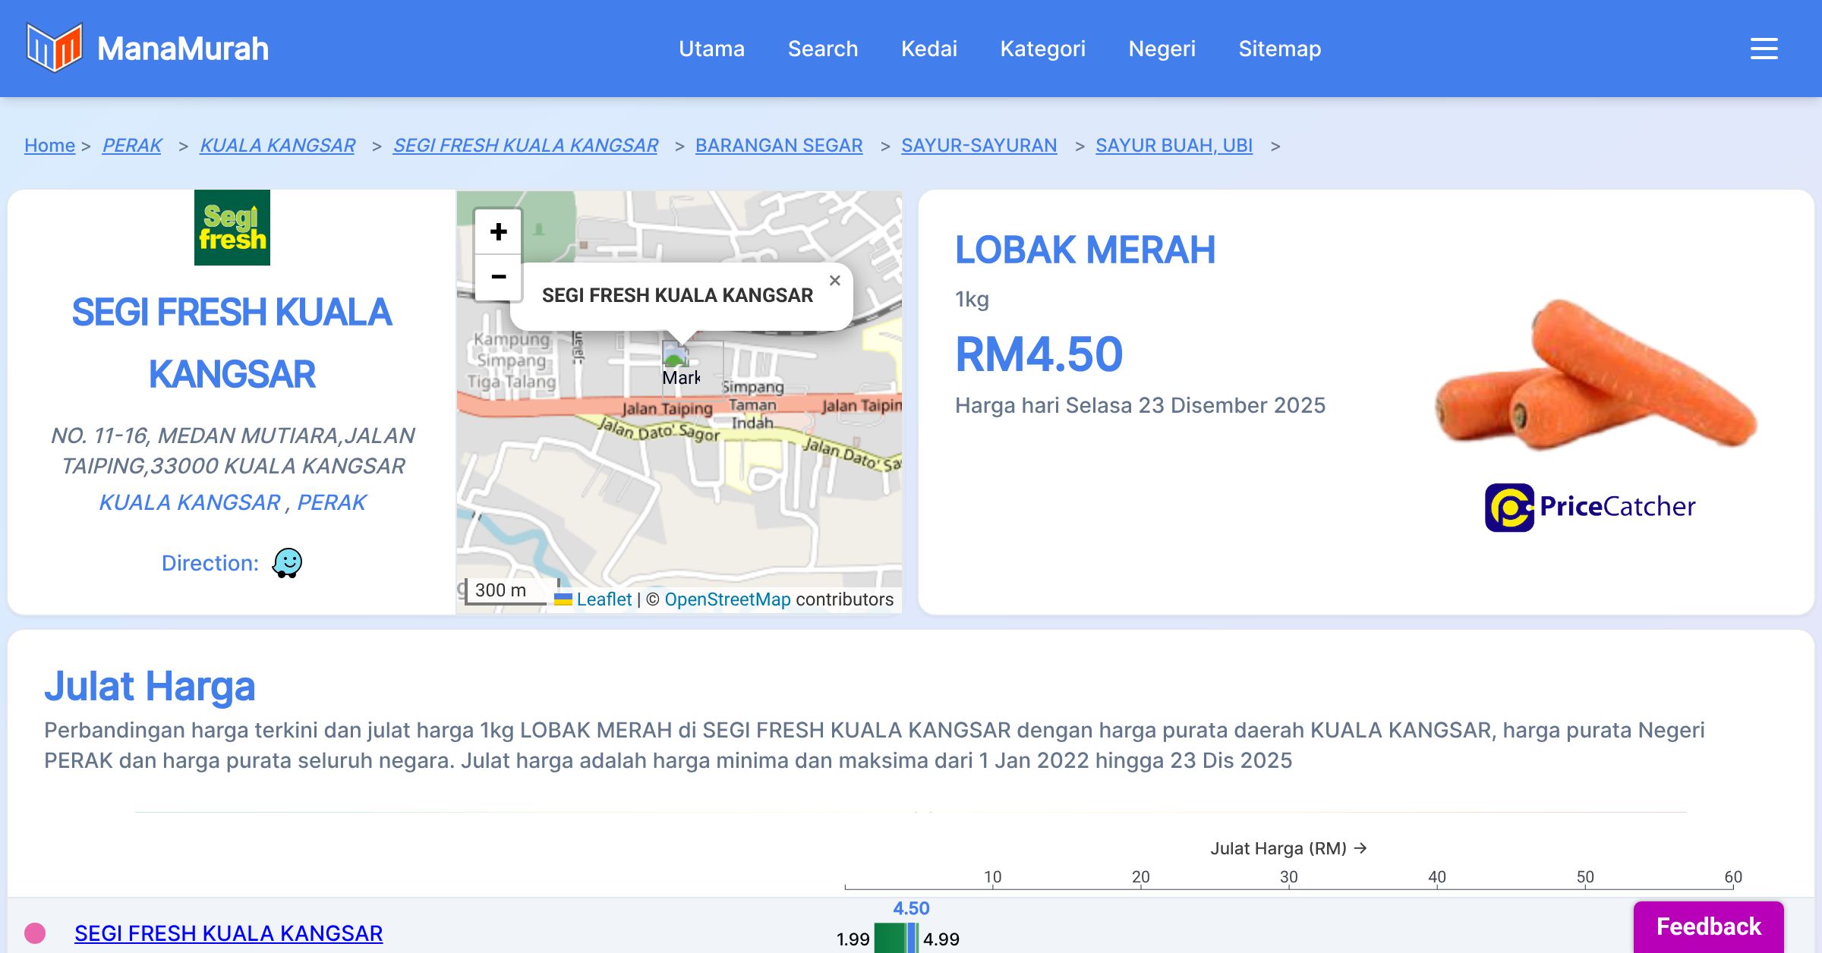
Task: Click the Segi Fresh store logo
Action: click(x=232, y=228)
